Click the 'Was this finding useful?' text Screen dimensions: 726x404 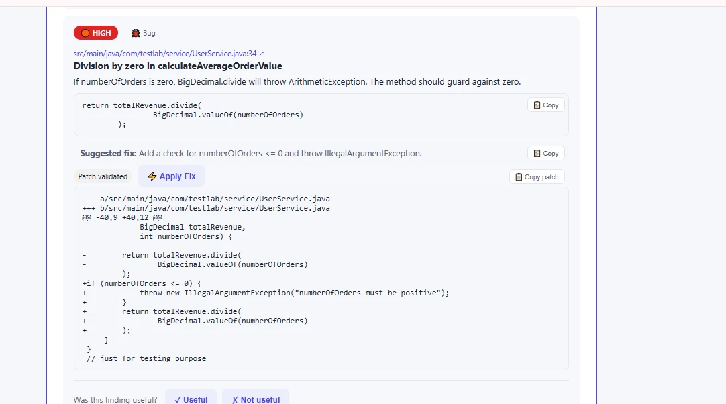point(115,399)
